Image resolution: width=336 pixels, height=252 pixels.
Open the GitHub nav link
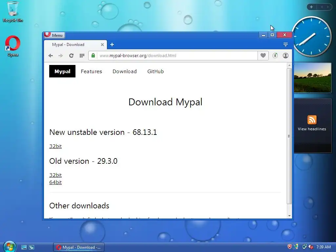(x=155, y=71)
